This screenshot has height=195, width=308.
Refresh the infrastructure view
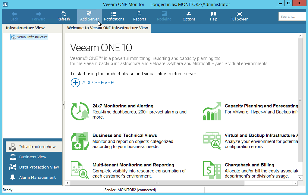pos(64,16)
